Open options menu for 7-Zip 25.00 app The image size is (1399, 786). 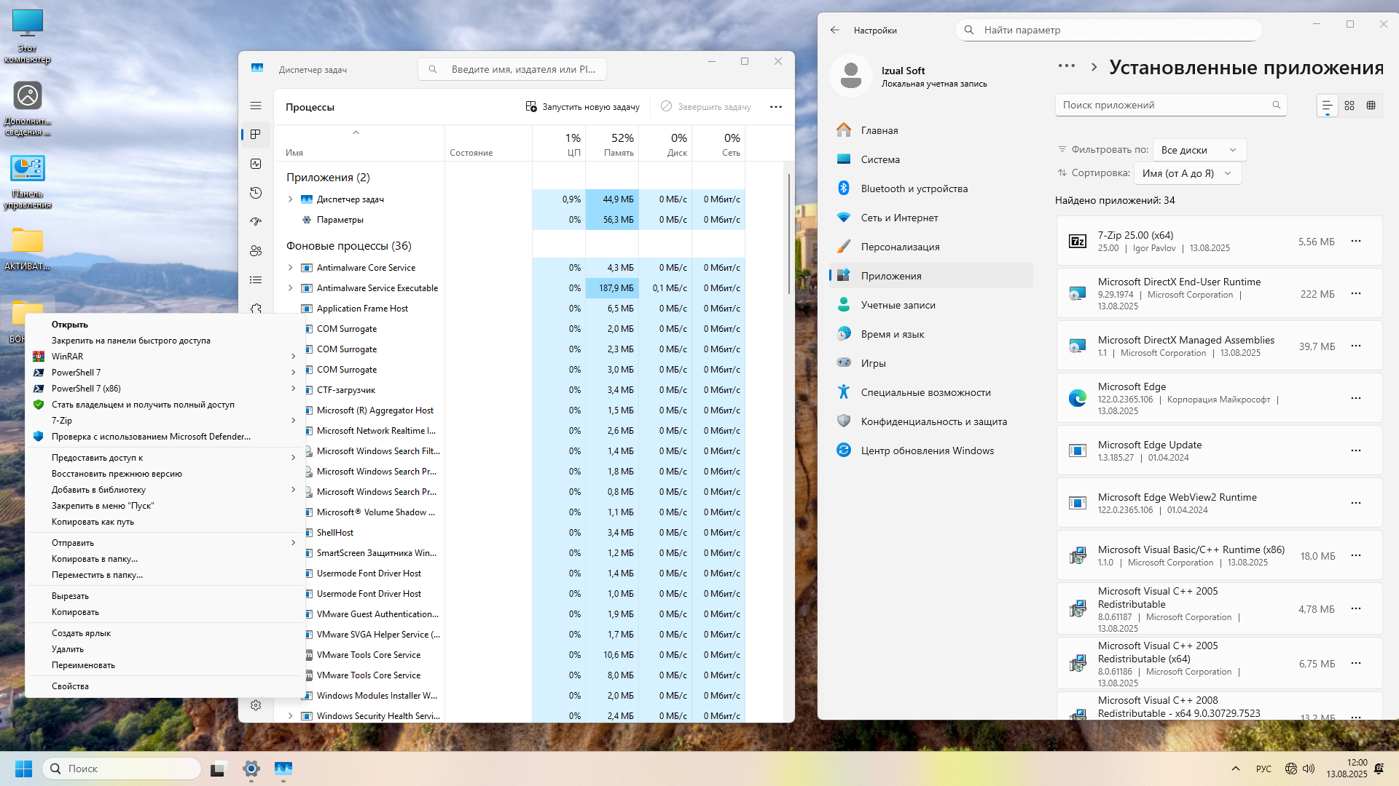(1356, 241)
